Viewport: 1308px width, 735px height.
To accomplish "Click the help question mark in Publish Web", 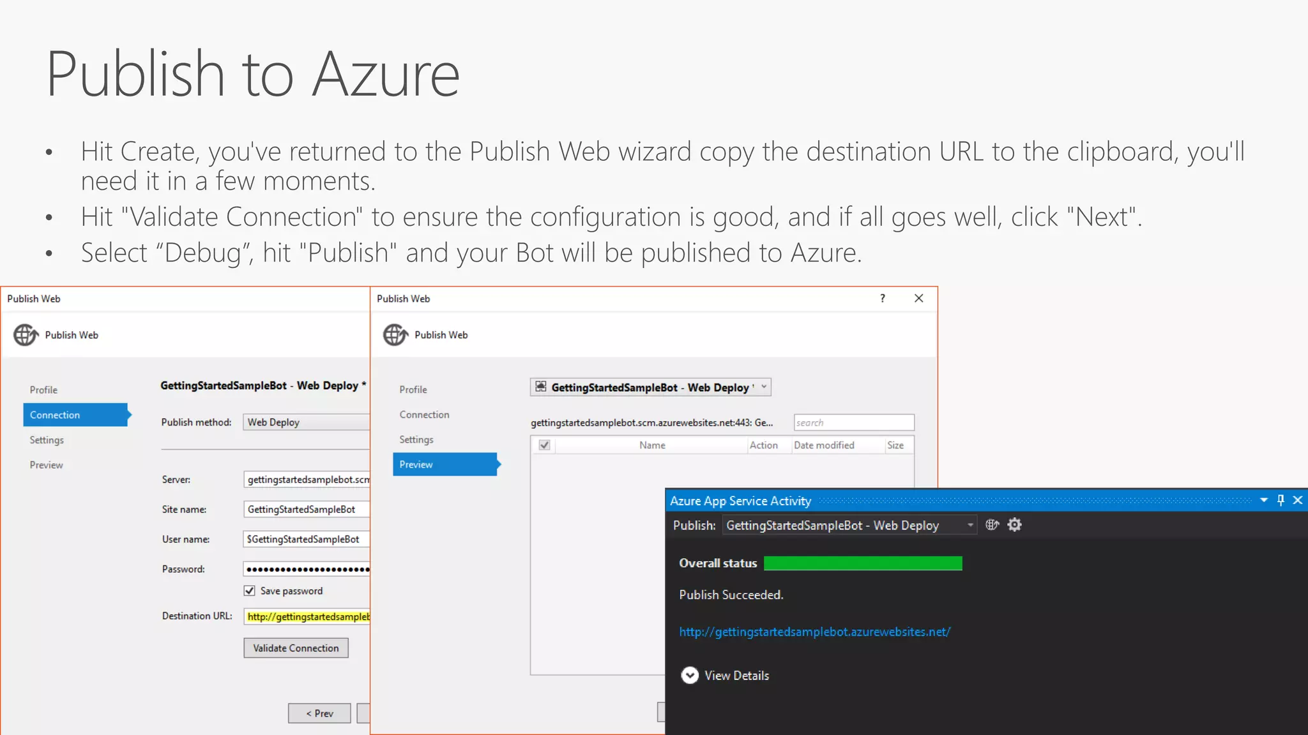I will coord(883,299).
